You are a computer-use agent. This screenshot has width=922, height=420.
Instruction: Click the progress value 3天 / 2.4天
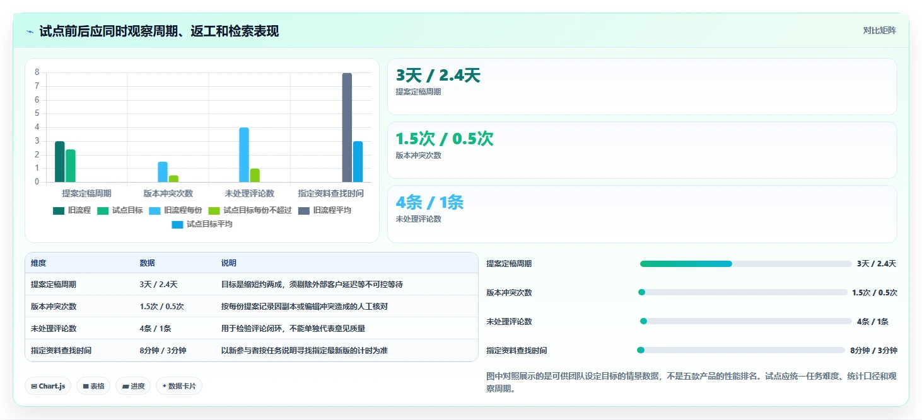coord(877,264)
